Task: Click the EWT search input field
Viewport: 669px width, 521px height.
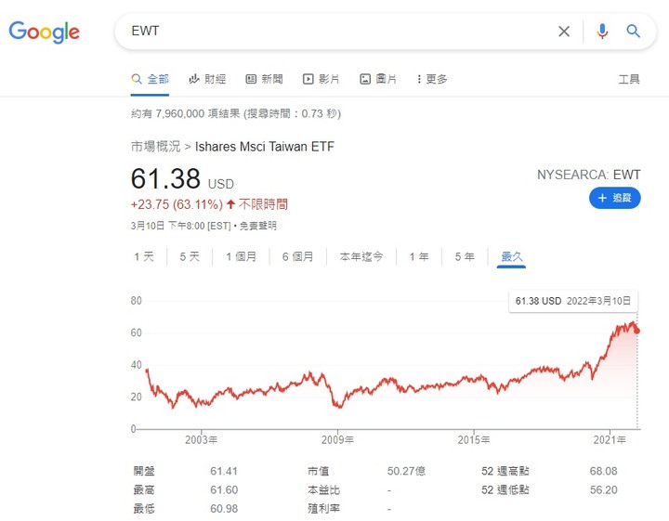Action: pos(334,32)
